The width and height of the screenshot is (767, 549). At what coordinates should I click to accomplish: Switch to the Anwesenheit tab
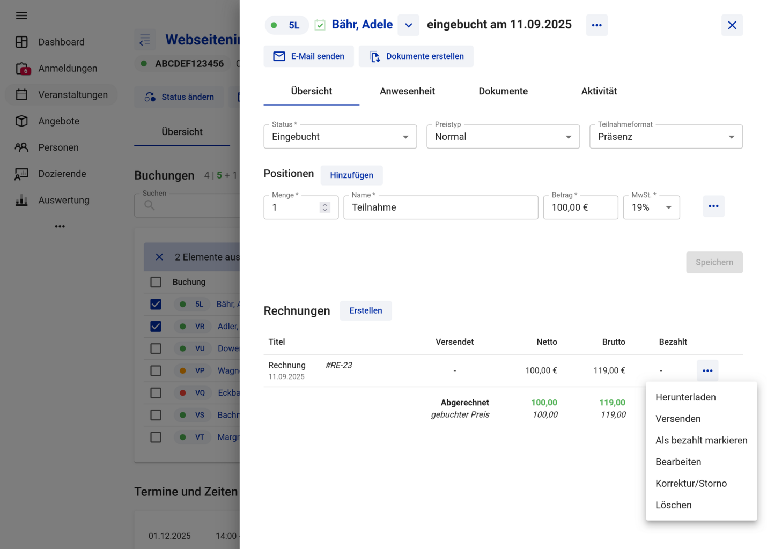(407, 91)
